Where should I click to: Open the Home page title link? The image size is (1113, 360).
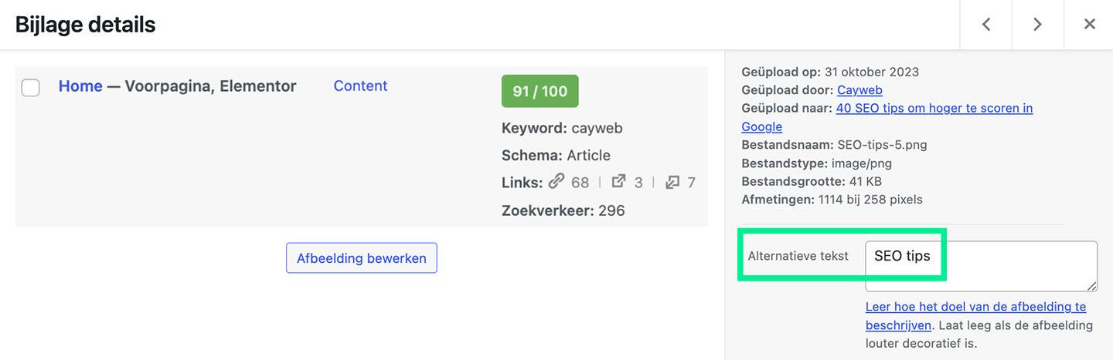[80, 86]
